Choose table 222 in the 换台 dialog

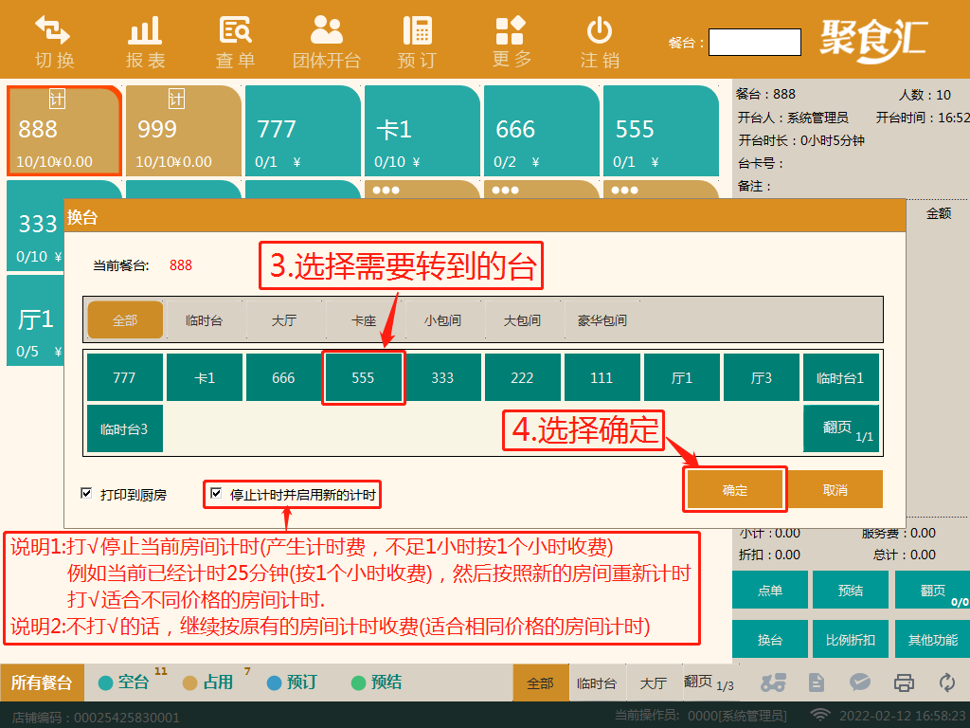(x=522, y=377)
